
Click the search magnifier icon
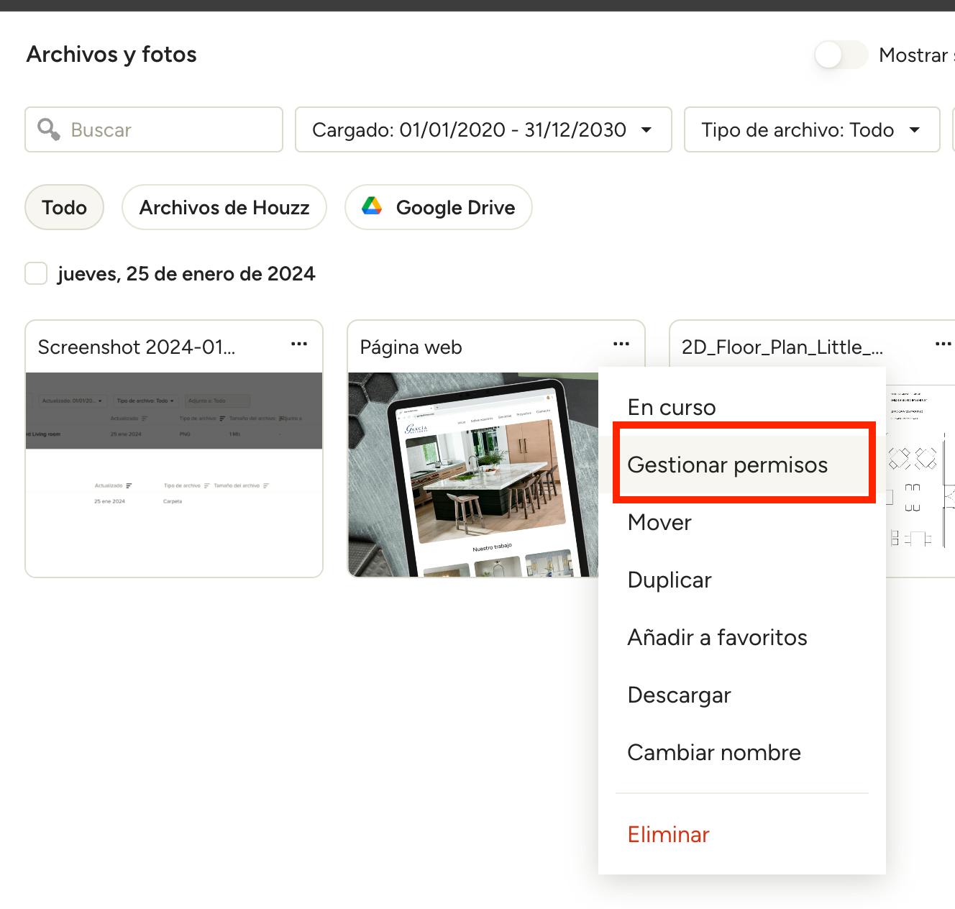[x=48, y=129]
